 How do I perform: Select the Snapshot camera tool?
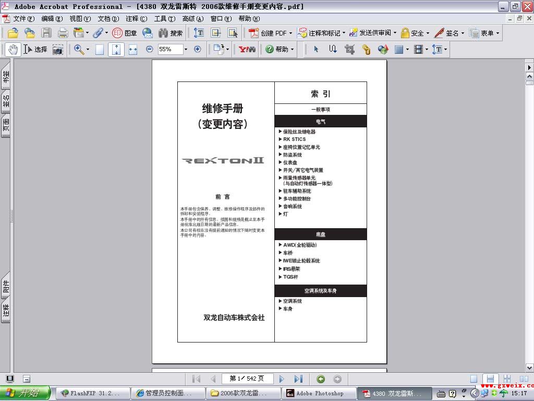click(57, 50)
